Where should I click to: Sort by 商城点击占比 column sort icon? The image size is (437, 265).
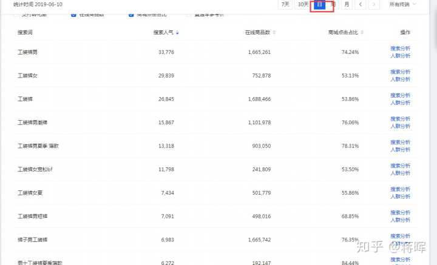(362, 32)
